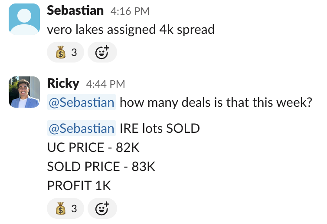Click the 'SOLD PRICE - 83K' line
Image resolution: width=327 pixels, height=224 pixels.
(x=101, y=167)
